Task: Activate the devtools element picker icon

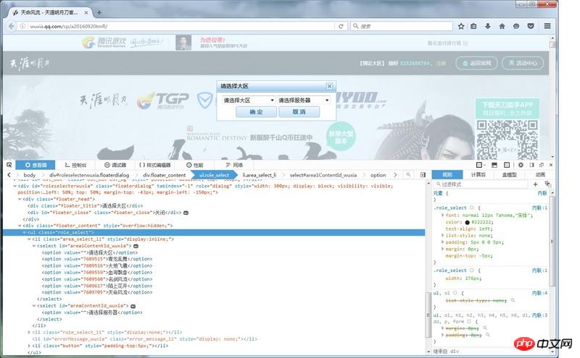Action: click(x=9, y=165)
